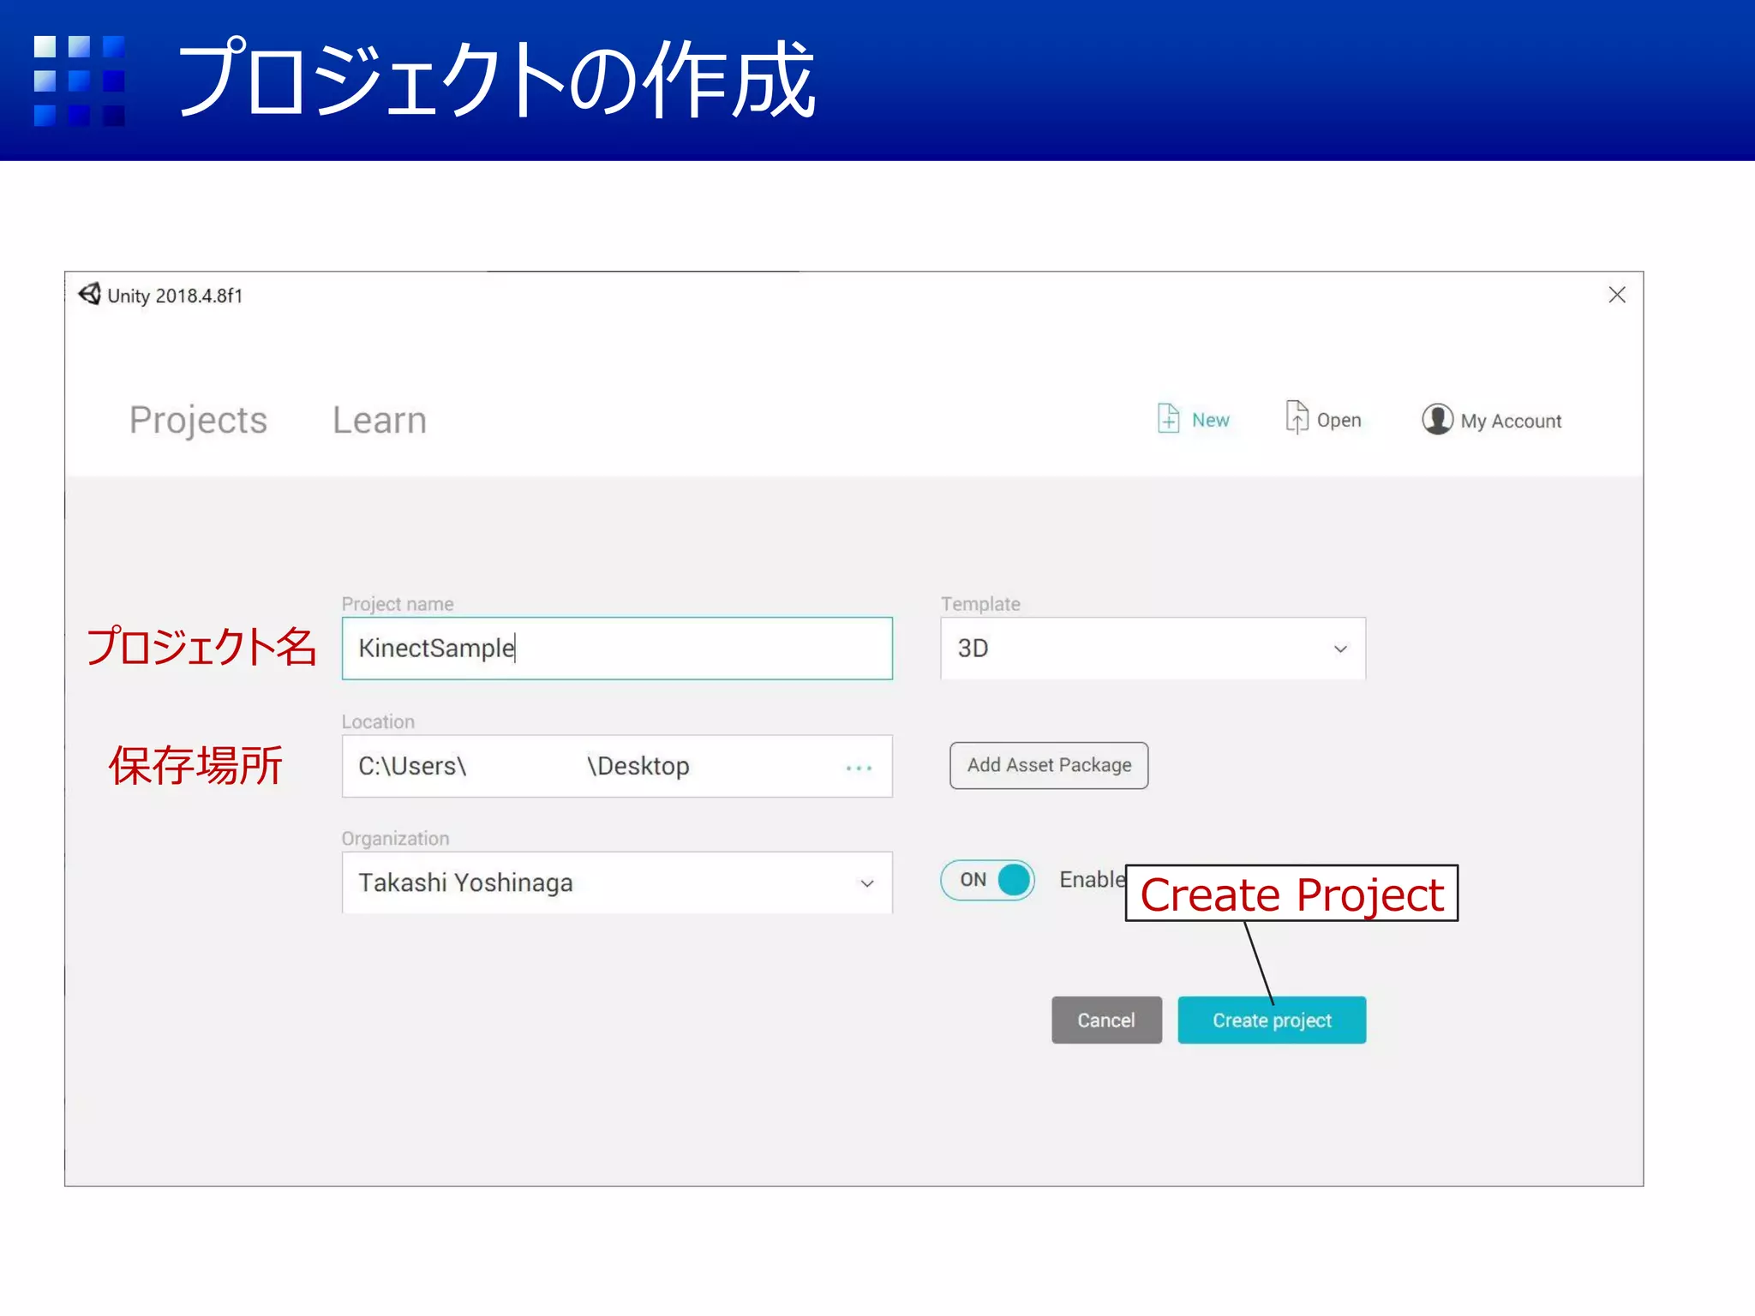Click the New project document icon
Viewport: 1755px width, 1316px height.
pos(1168,419)
